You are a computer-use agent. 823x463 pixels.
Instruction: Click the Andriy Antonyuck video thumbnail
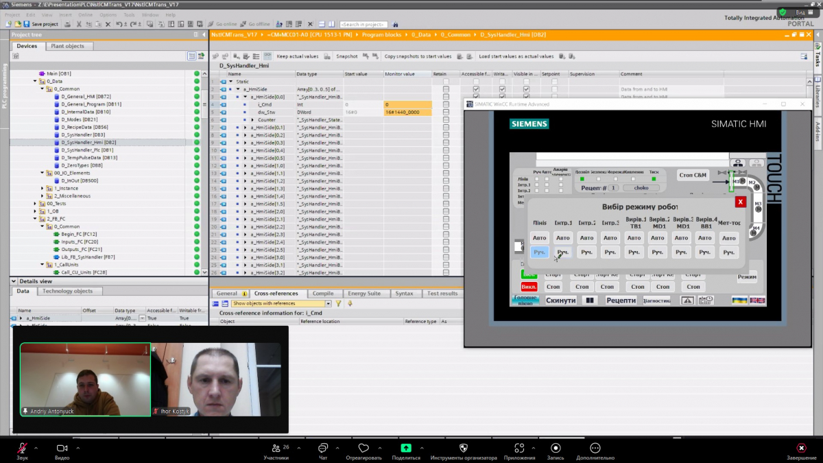85,379
